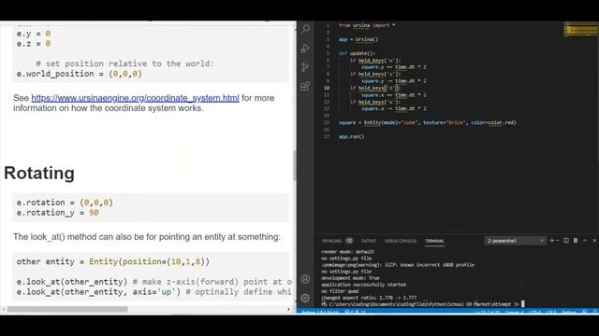Click the 'square = Entity(model=...' line
599x336 pixels.
coord(427,122)
